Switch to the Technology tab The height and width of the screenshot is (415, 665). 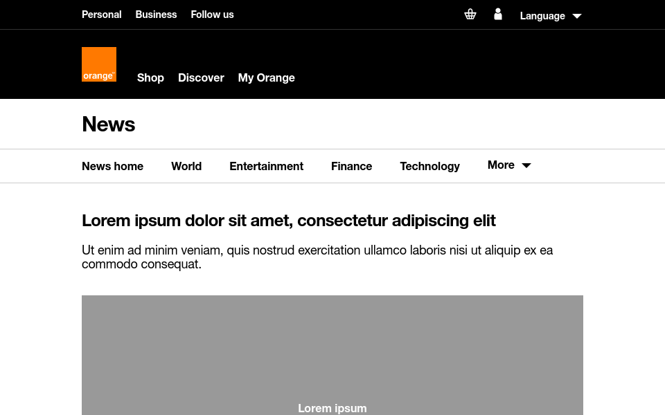(429, 167)
